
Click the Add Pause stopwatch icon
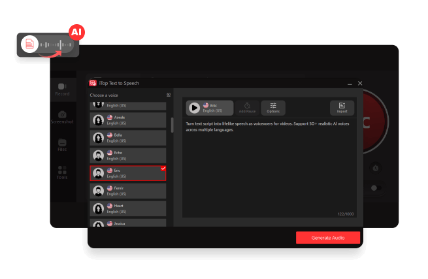247,105
